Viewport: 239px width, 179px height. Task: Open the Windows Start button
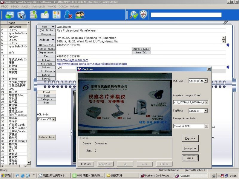coord(6,175)
